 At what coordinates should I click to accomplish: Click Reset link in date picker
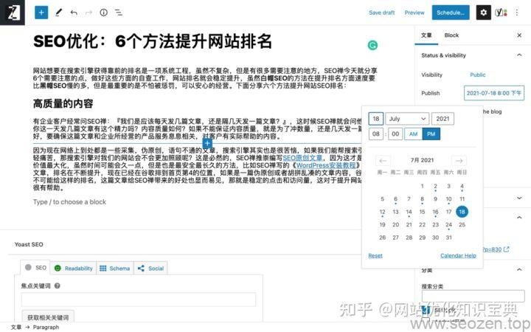point(375,255)
